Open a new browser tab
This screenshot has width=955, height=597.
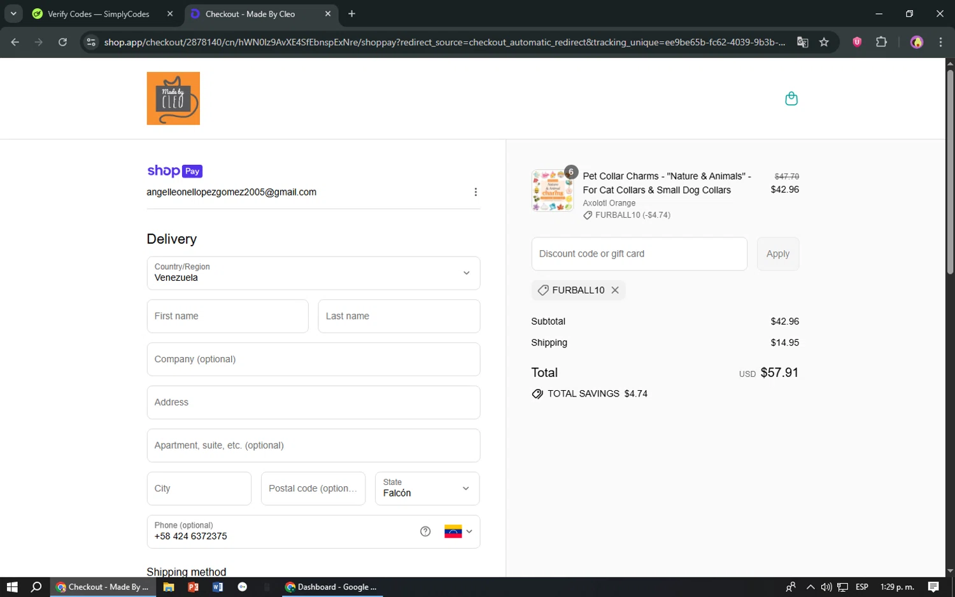pyautogui.click(x=351, y=14)
